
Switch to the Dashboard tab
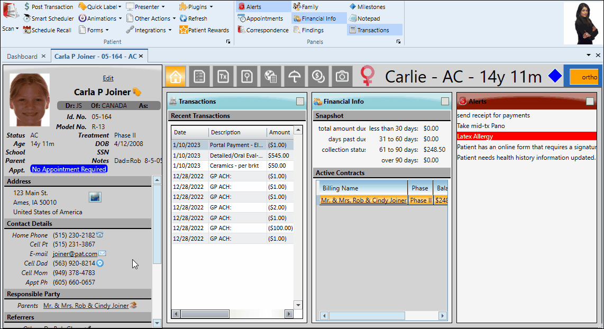coord(22,56)
